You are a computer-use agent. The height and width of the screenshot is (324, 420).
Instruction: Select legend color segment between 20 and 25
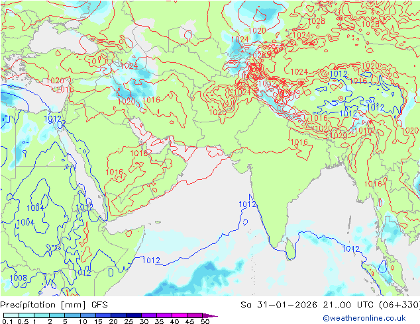(x=119, y=315)
